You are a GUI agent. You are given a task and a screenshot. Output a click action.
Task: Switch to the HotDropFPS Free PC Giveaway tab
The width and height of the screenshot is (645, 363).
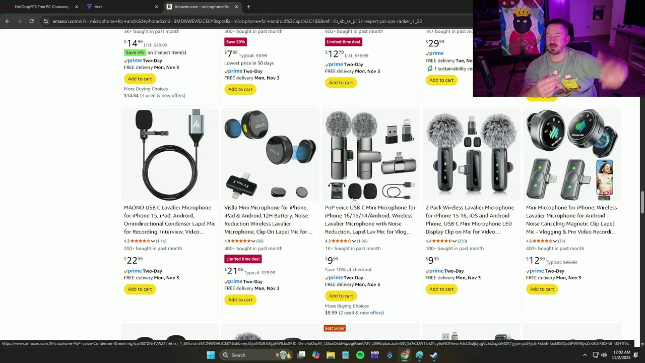click(x=41, y=7)
